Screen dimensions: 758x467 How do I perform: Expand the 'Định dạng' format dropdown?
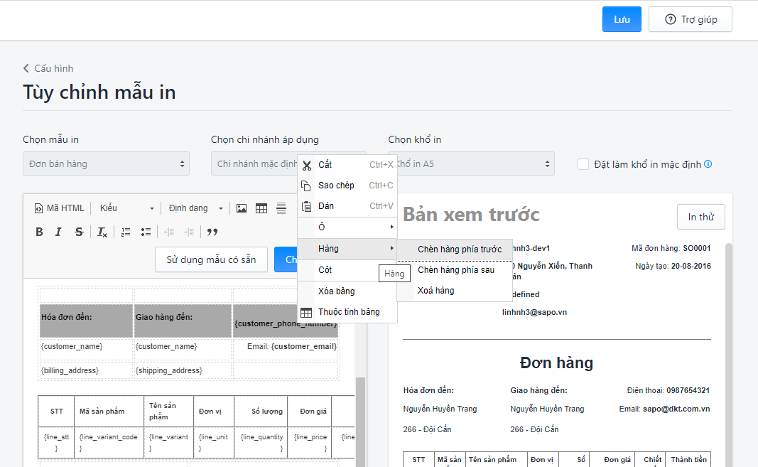195,208
